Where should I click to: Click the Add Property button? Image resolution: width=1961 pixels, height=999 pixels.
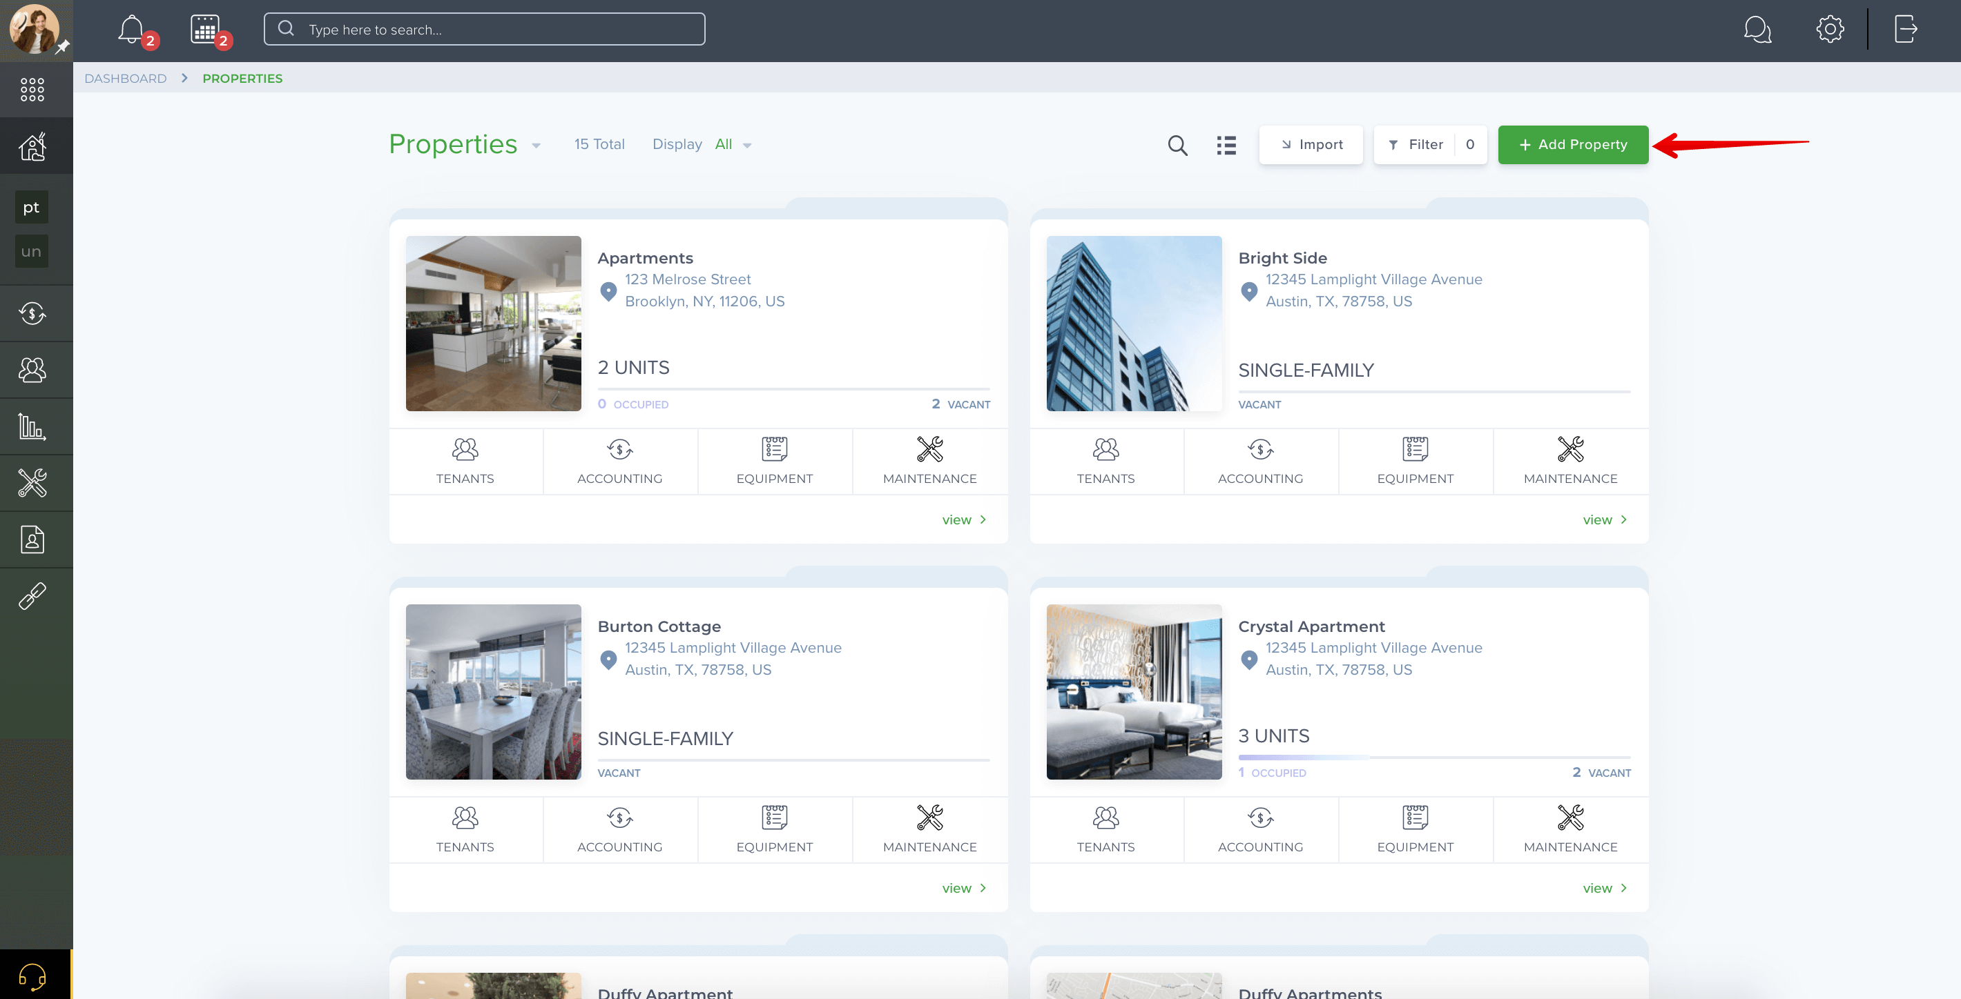pyautogui.click(x=1573, y=145)
